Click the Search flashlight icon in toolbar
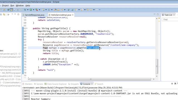Image resolution: width=178 pixels, height=100 pixels. tap(62, 10)
